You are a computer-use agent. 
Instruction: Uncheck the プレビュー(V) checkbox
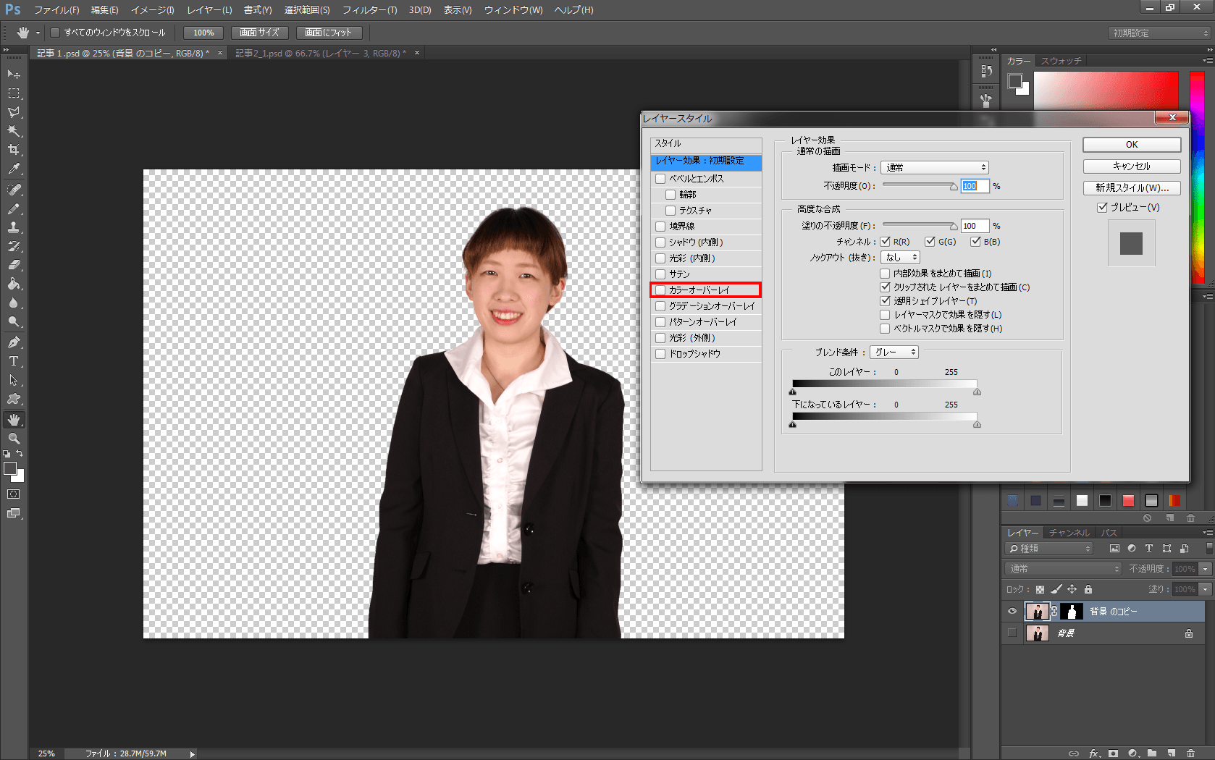click(1102, 208)
